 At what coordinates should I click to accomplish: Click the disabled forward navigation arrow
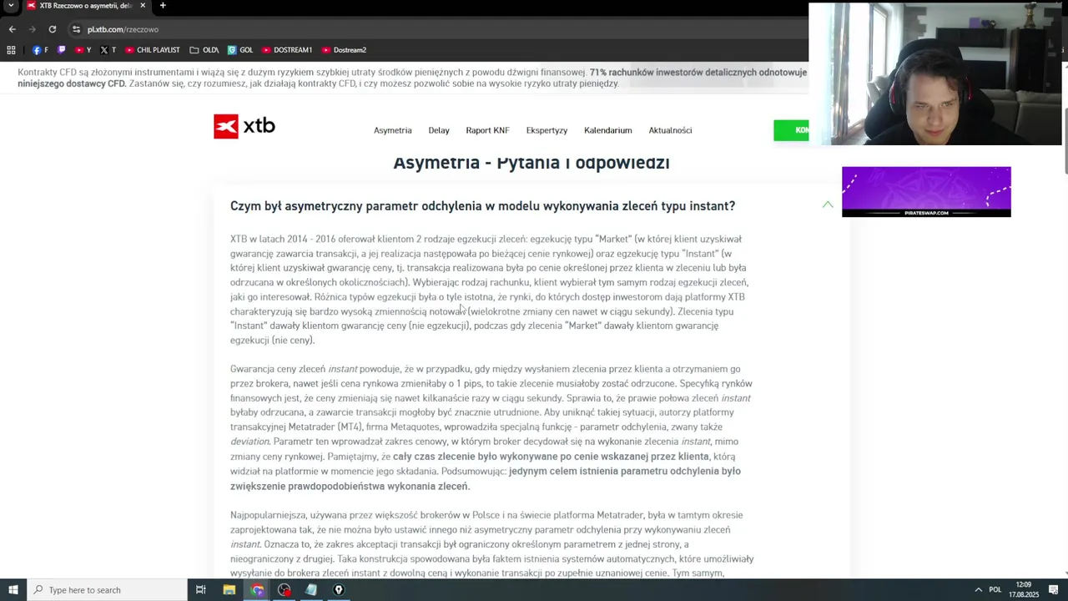point(32,29)
